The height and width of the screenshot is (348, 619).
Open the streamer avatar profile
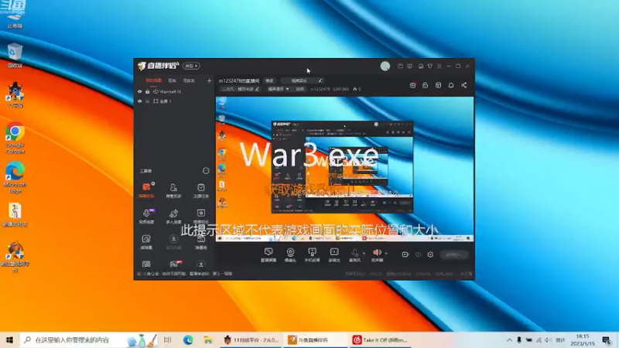(385, 67)
